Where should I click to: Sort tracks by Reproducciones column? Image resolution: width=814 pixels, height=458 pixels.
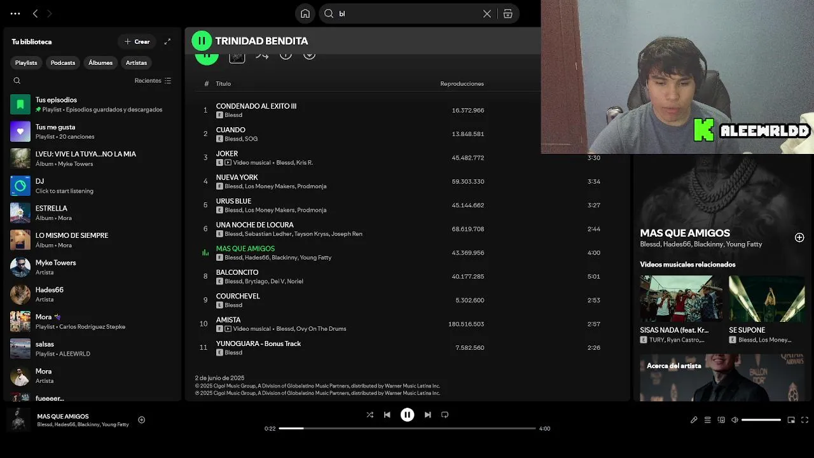point(462,84)
